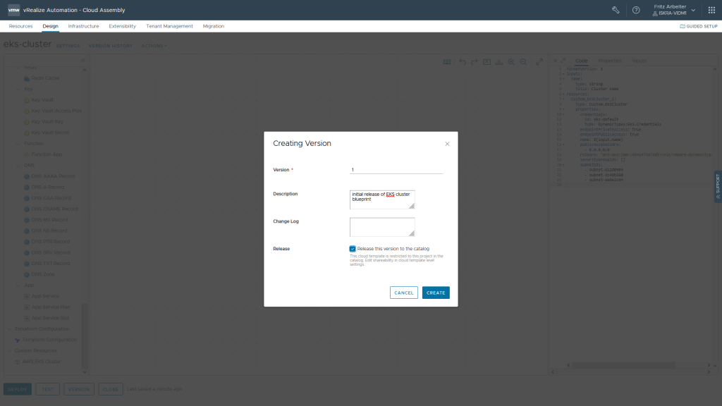Select Key Vault Secret in palette

click(x=50, y=133)
